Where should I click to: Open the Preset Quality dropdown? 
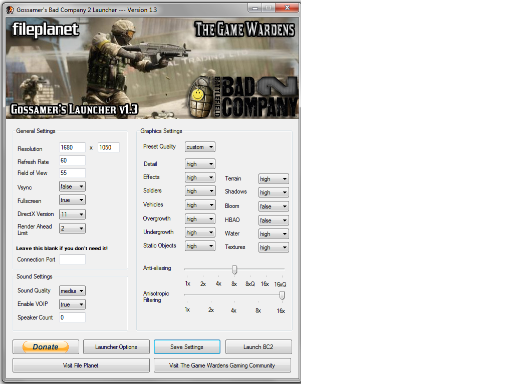pos(200,147)
